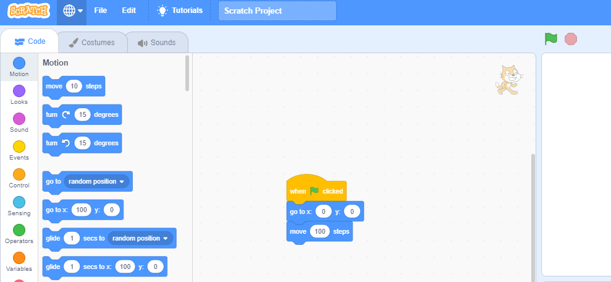Open the Tutorials link

[180, 11]
